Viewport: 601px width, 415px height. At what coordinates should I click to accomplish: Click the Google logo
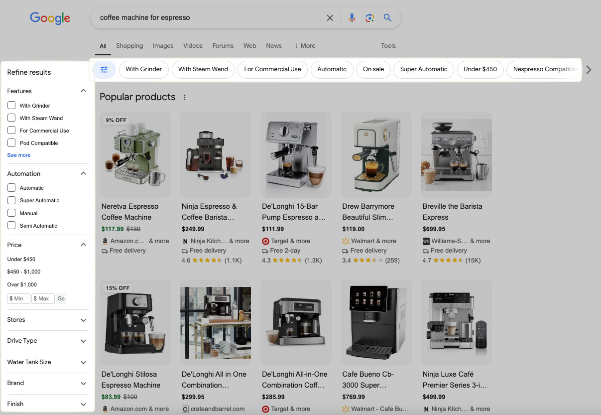point(50,18)
